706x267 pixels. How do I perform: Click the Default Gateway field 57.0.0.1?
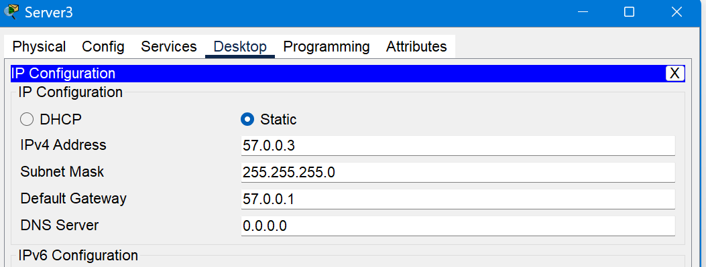[458, 199]
